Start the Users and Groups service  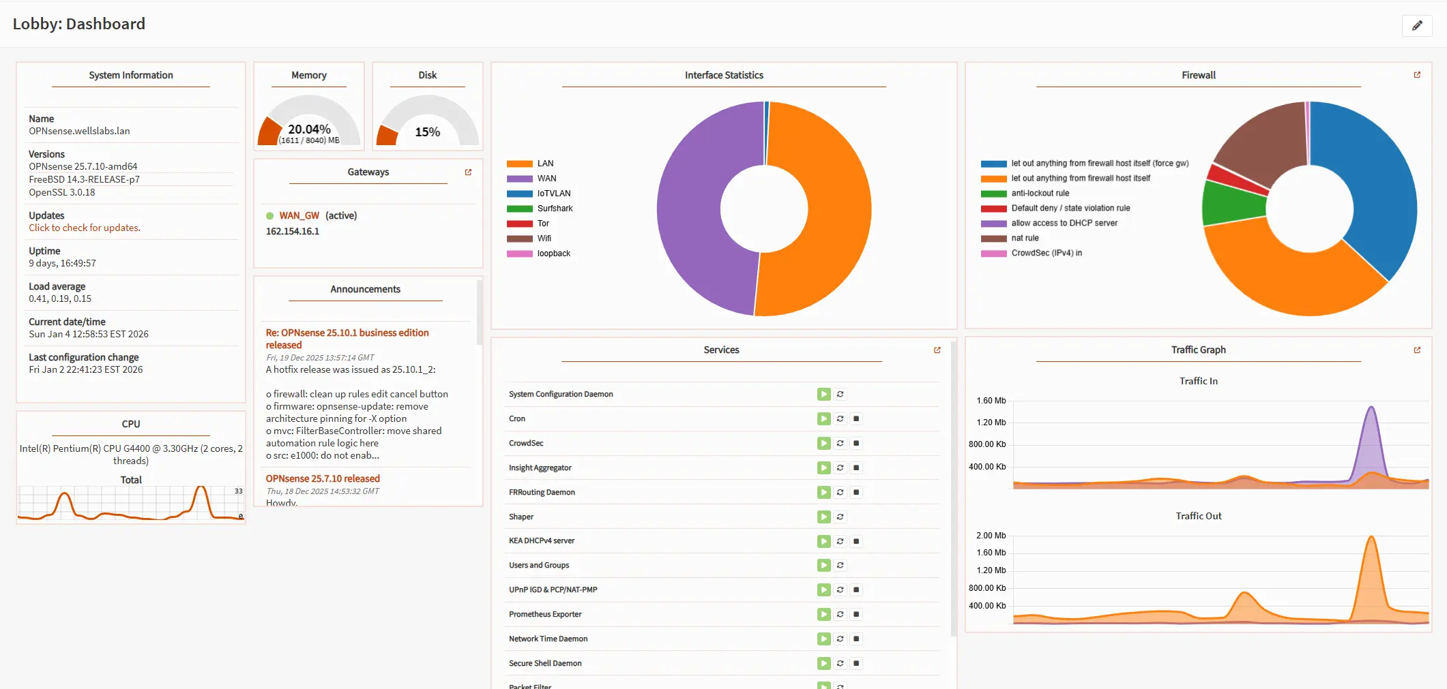point(824,565)
